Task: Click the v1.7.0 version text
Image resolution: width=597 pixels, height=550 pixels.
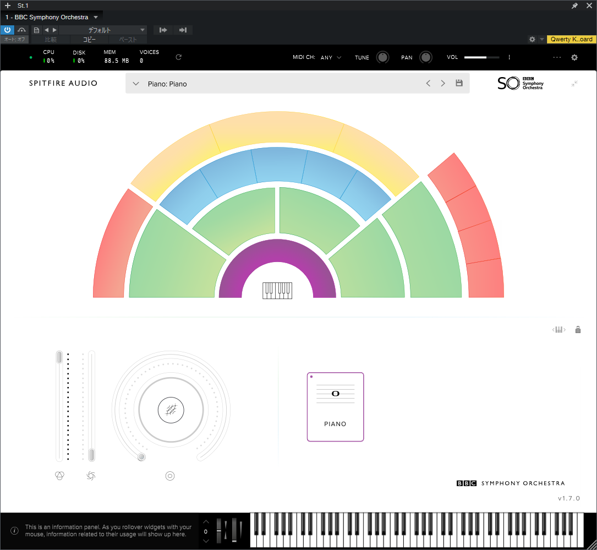Action: click(x=569, y=498)
